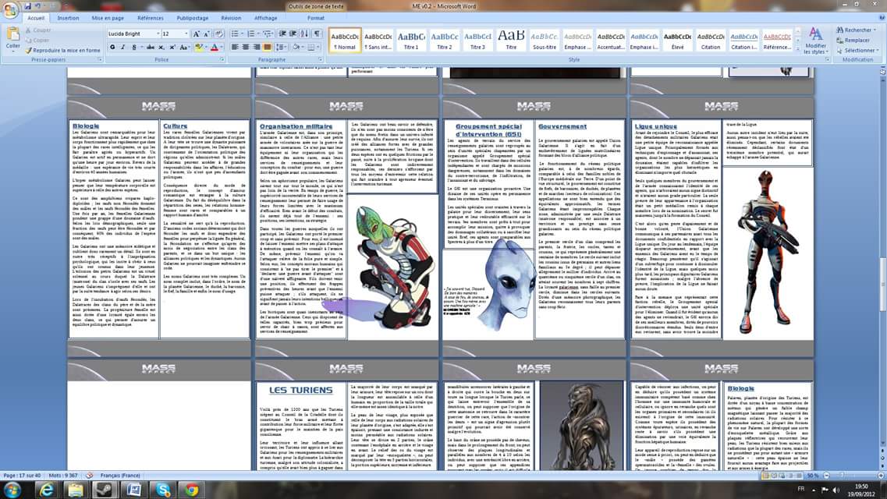Toggle bold formatting
887x499 pixels.
[x=112, y=48]
